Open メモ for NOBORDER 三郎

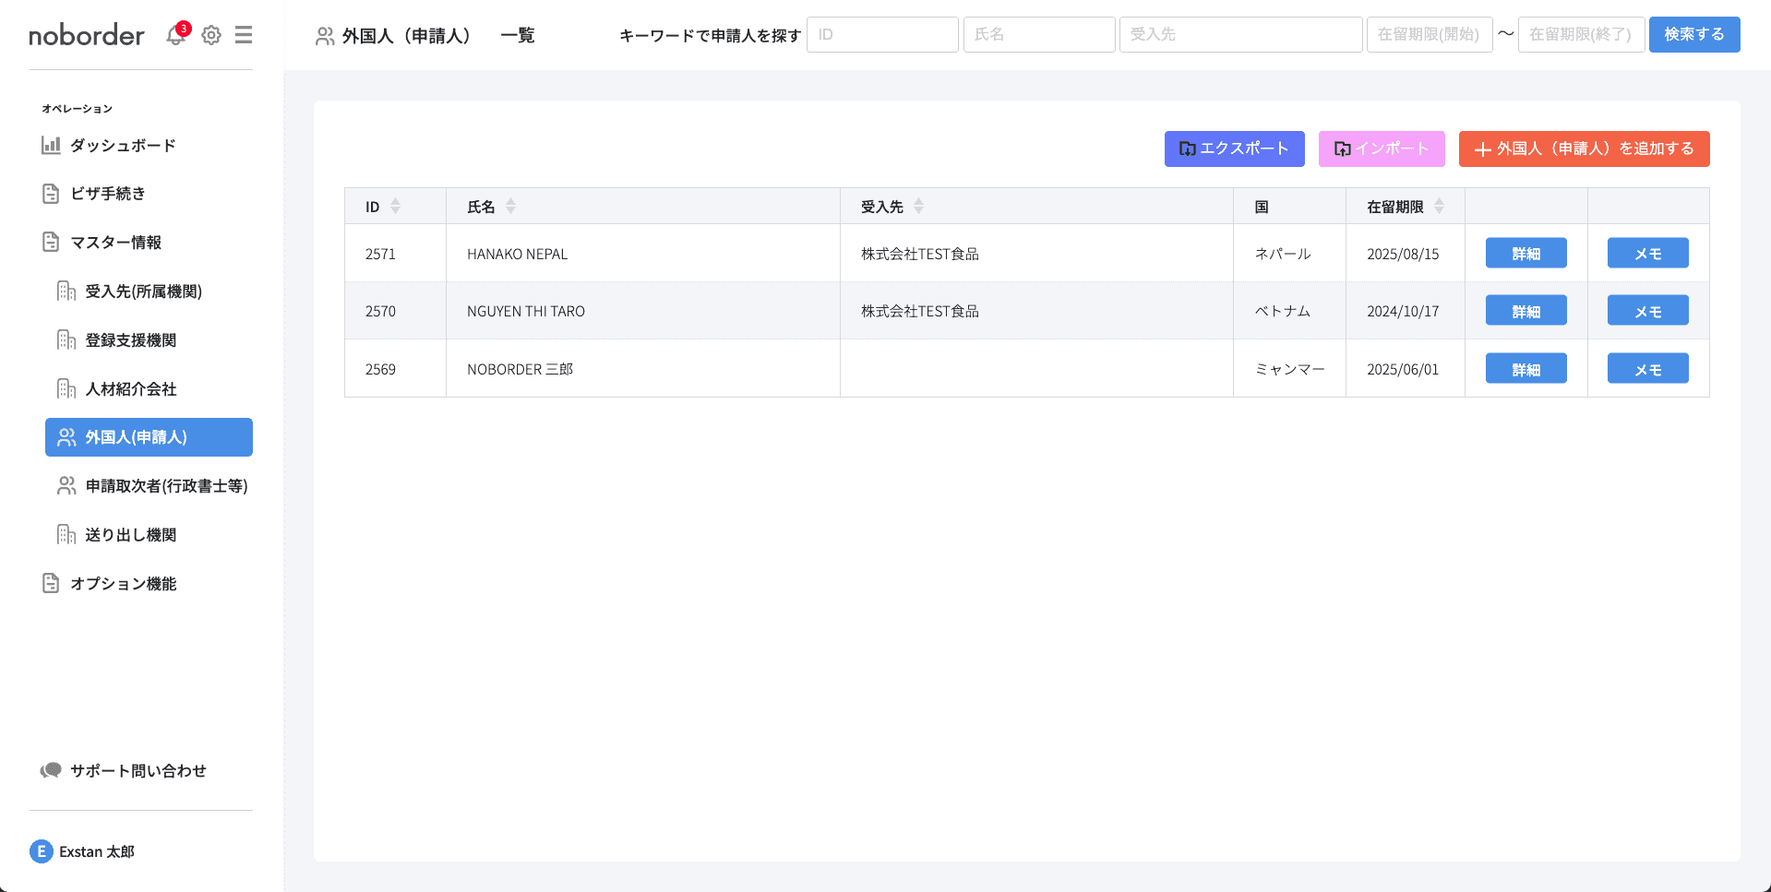(1647, 369)
